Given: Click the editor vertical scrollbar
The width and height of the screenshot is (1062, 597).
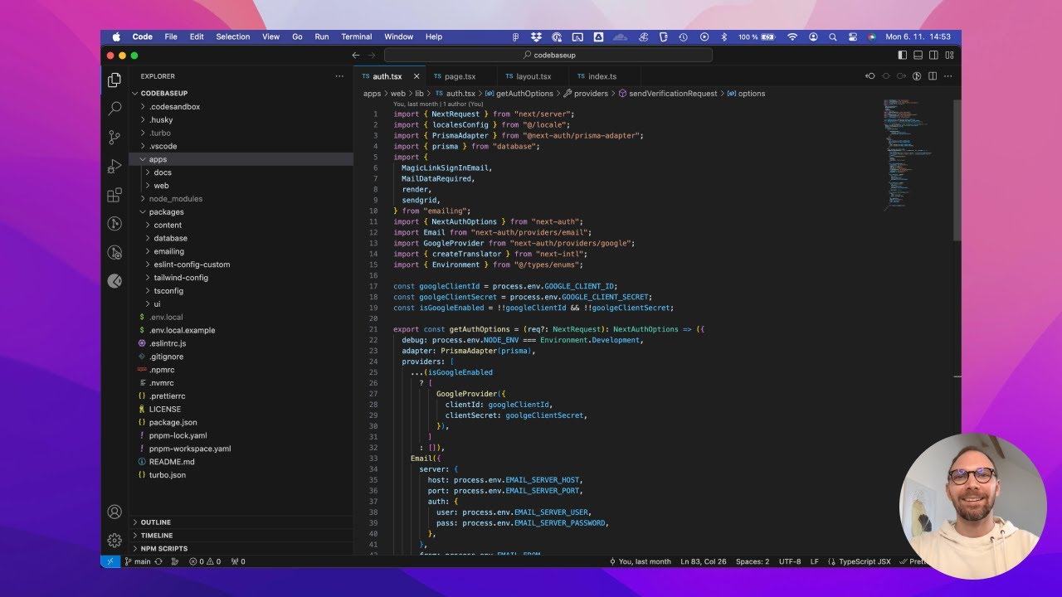Looking at the screenshot, I should tap(957, 170).
